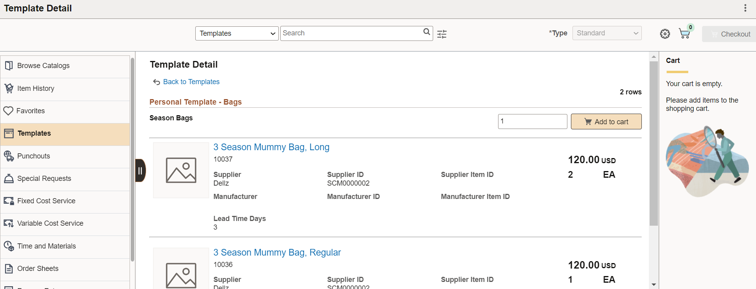
Task: Click the Punchouts globe icon
Action: [x=9, y=156]
